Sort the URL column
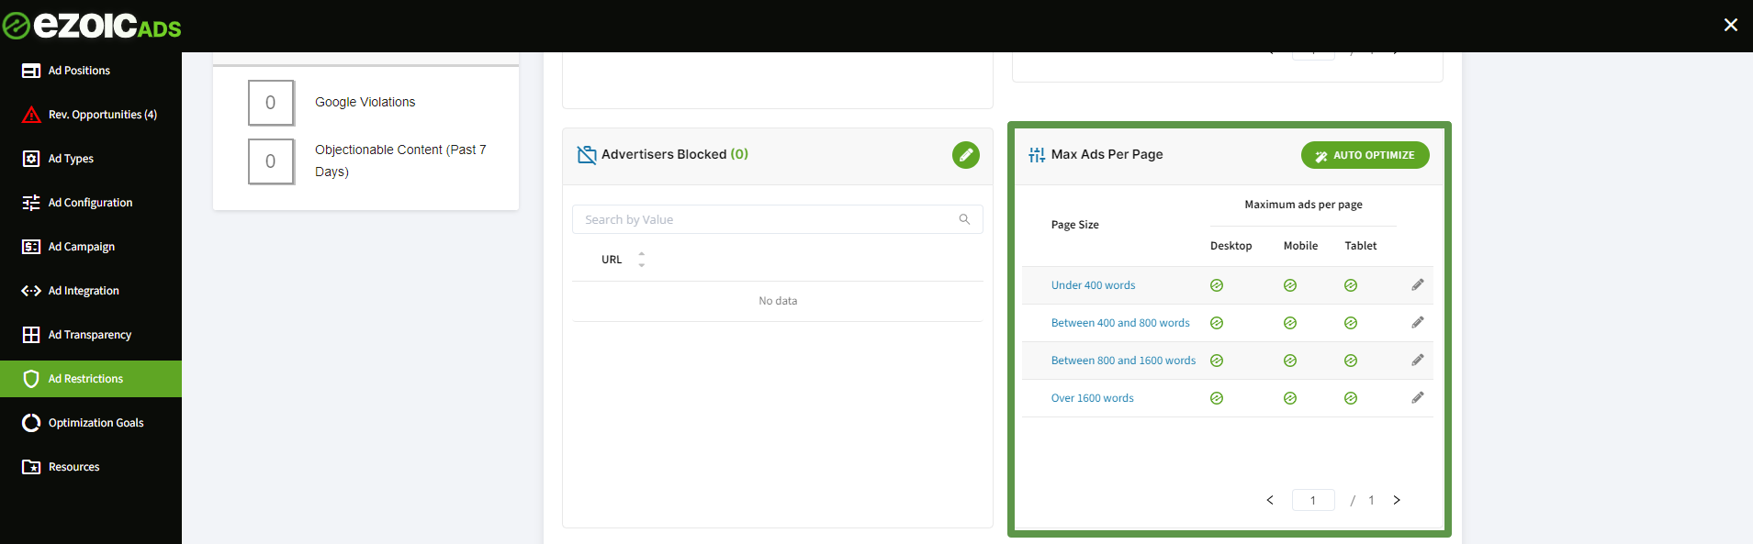The height and width of the screenshot is (544, 1753). [641, 260]
